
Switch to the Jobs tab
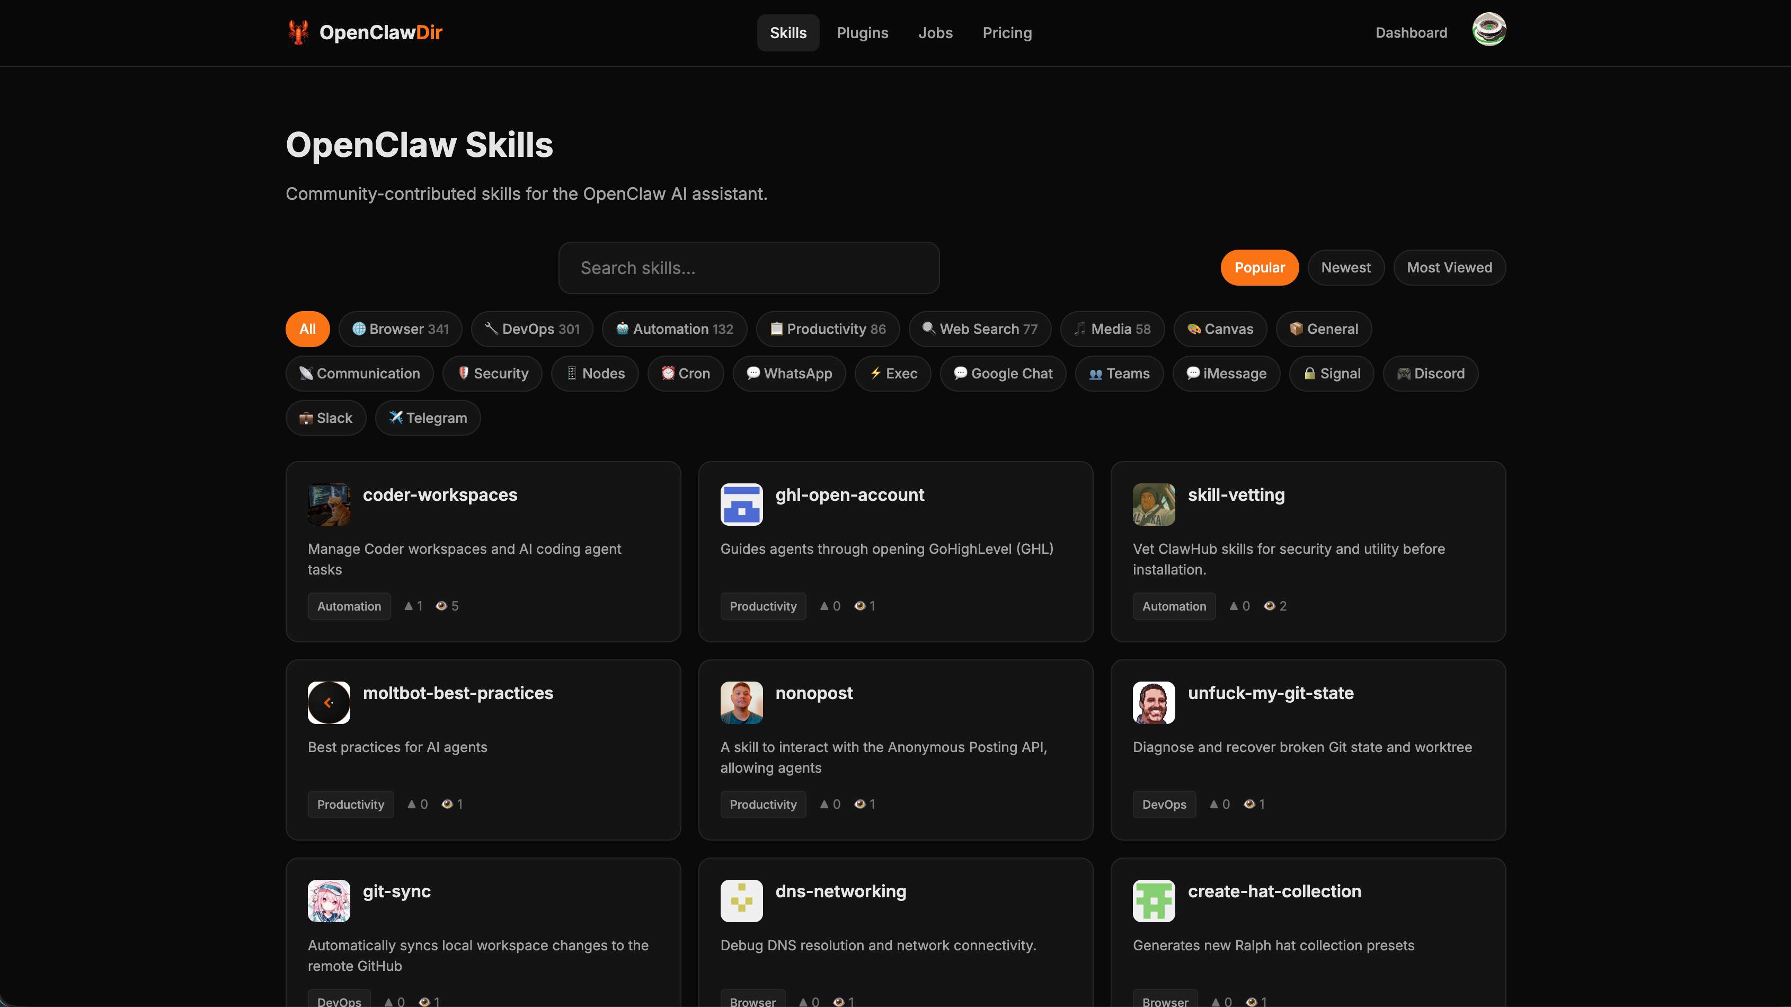pyautogui.click(x=935, y=33)
